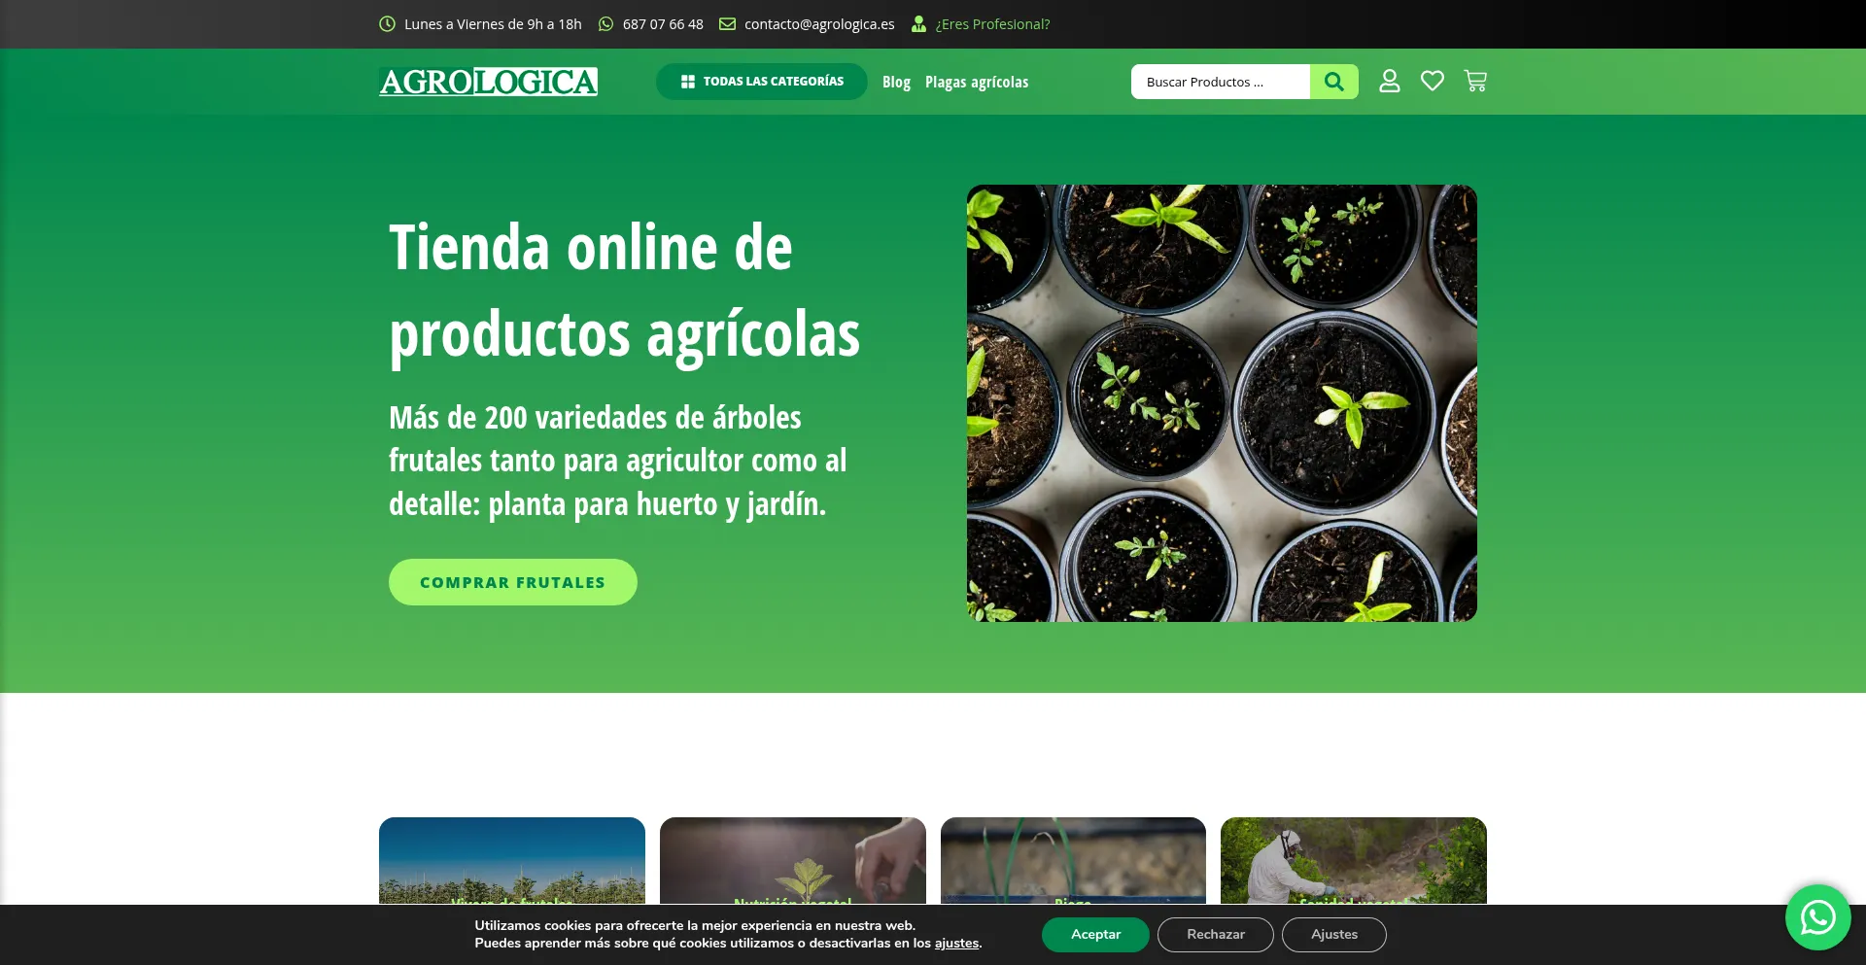Open the wishlist heart icon

(x=1432, y=82)
